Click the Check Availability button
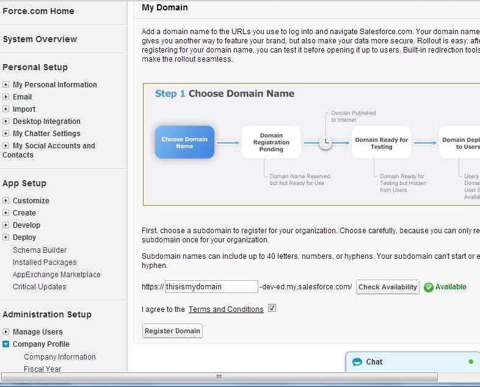The height and width of the screenshot is (387, 480). [x=388, y=287]
